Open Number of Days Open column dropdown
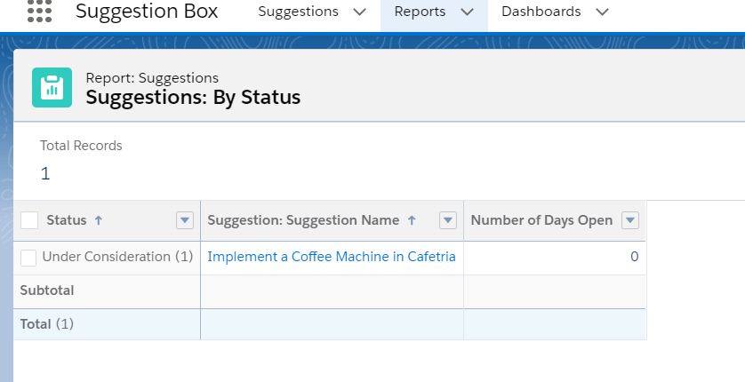This screenshot has height=382, width=745. (x=630, y=220)
